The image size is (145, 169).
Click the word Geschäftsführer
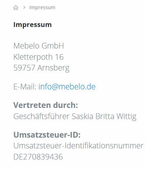(41, 116)
